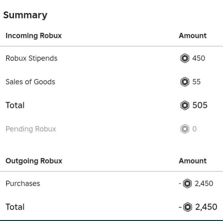Click the Amount header in Incoming table
The image size is (223, 221).
tap(193, 35)
